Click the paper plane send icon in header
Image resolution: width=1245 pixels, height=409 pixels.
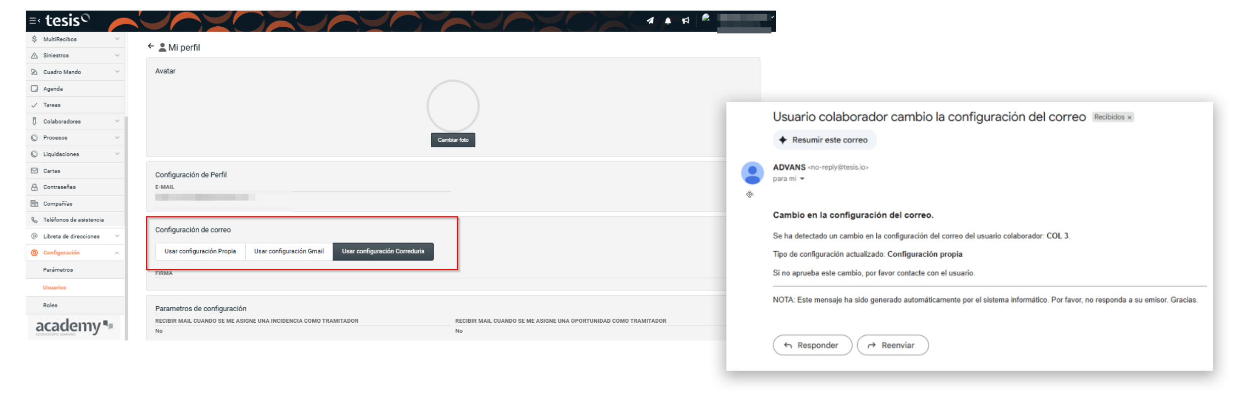[x=650, y=21]
